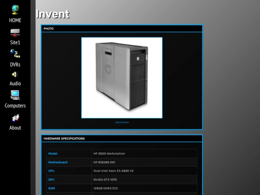
Task: Open the Computers monitor icon
Action: (15, 95)
